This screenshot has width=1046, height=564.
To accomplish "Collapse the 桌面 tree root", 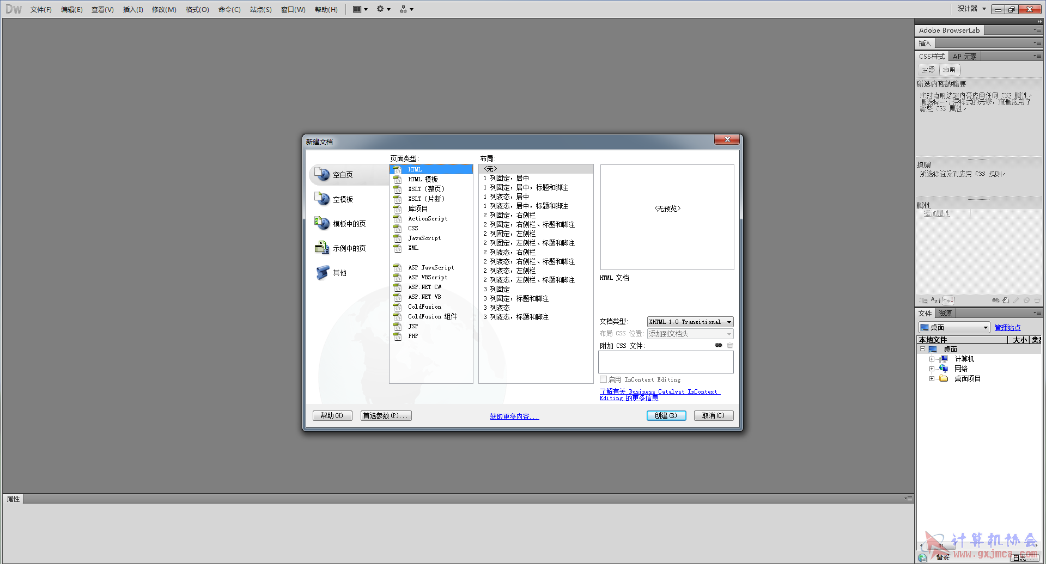I will click(922, 349).
